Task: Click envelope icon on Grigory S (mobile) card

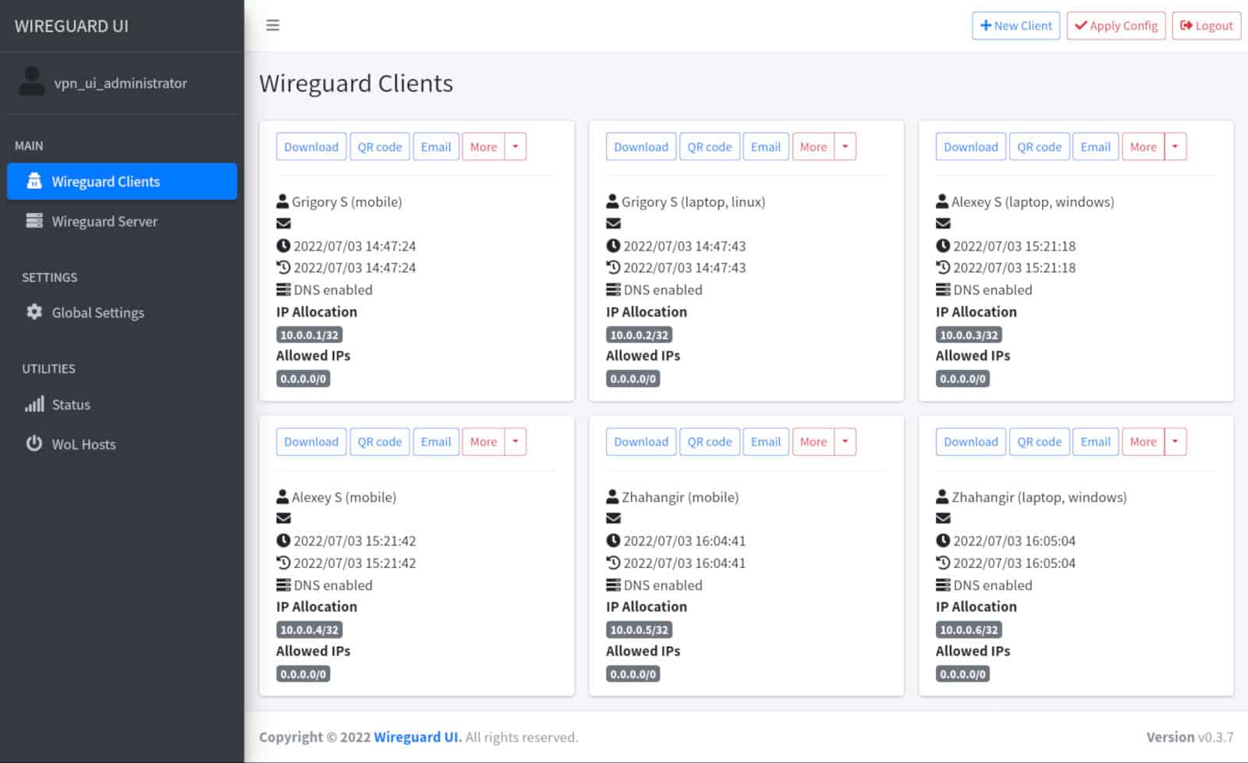Action: (x=283, y=224)
